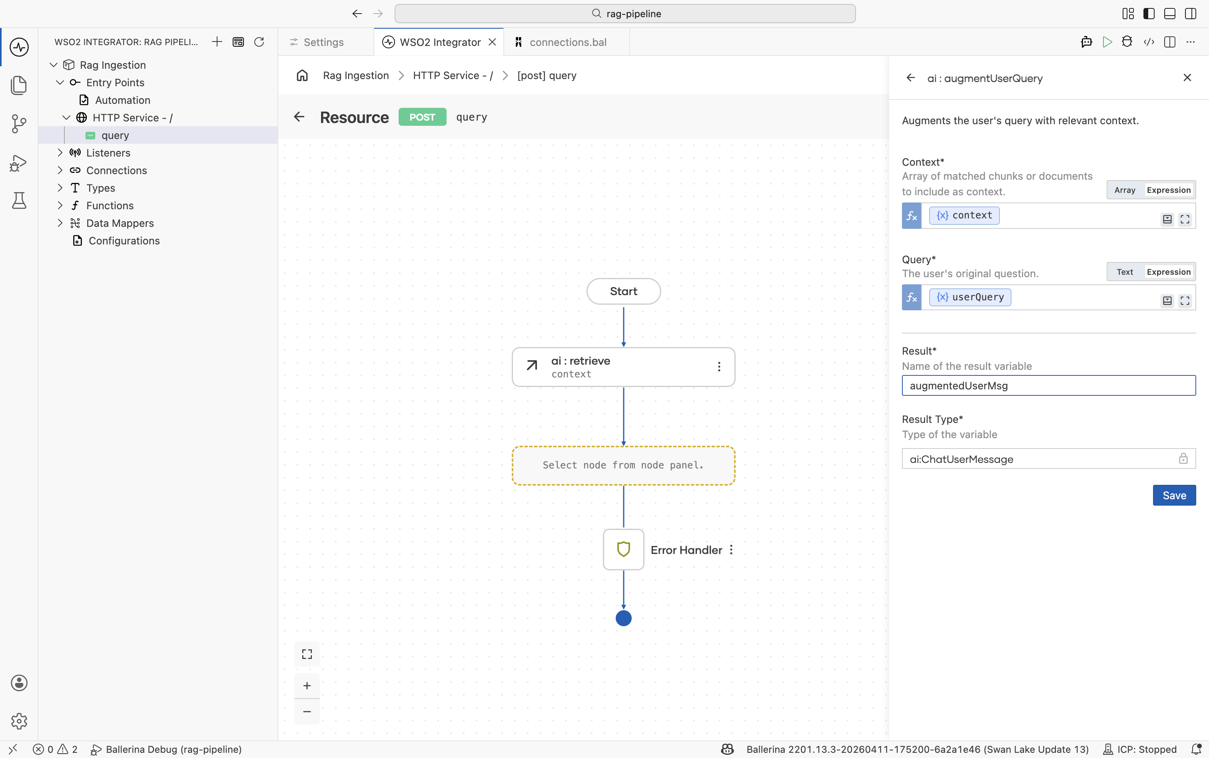Click the add plus icon in sidebar header
Screen dimensions: 1209x758
(x=217, y=42)
